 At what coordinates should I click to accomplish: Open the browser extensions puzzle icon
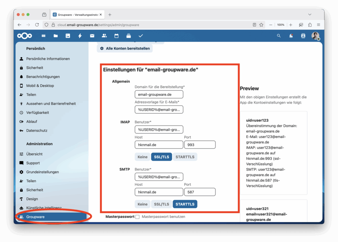(x=310, y=25)
